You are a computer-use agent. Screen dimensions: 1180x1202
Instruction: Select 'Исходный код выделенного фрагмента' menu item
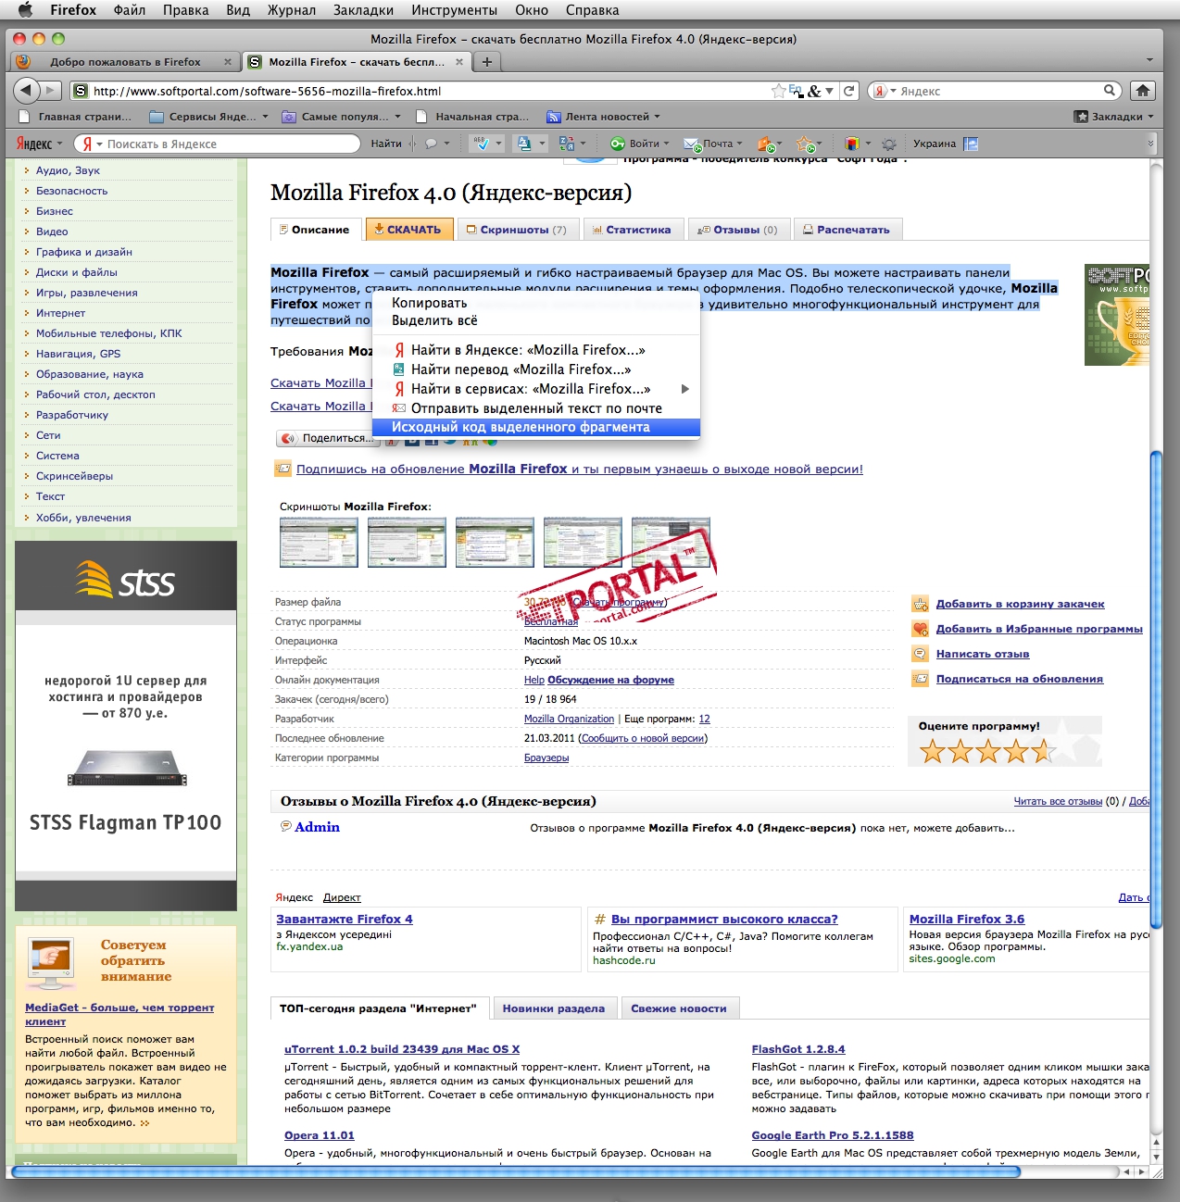[535, 427]
